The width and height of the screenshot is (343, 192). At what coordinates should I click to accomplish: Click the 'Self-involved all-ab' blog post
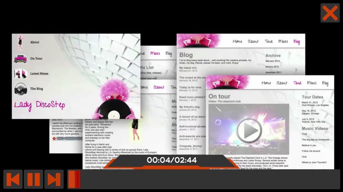[x=192, y=126]
